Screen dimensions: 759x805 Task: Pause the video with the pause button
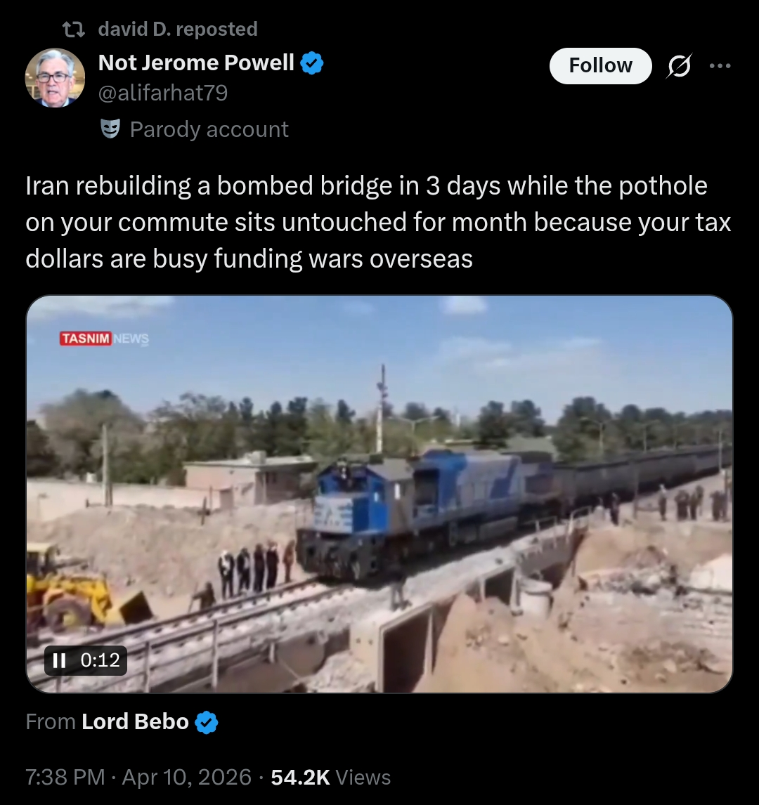click(x=60, y=660)
